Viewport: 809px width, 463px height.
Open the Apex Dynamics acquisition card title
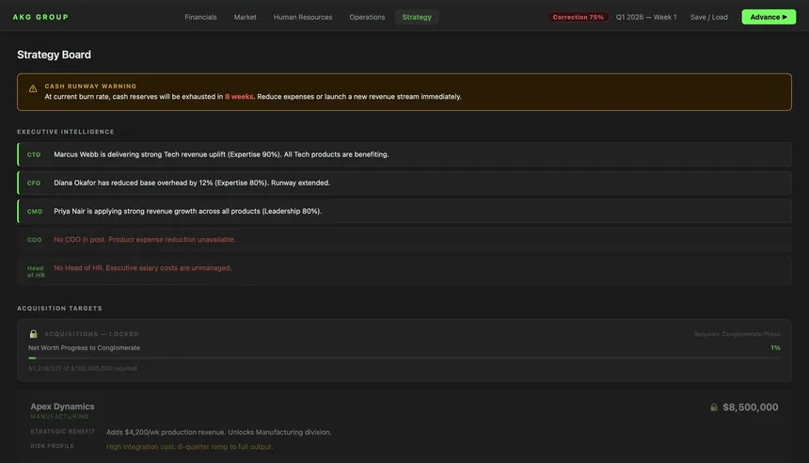pyautogui.click(x=62, y=407)
